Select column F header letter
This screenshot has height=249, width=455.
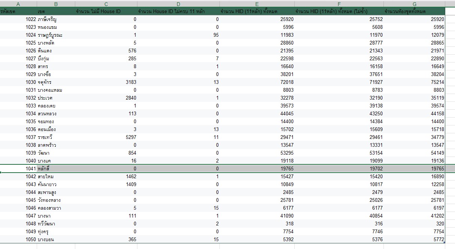coord(339,4)
